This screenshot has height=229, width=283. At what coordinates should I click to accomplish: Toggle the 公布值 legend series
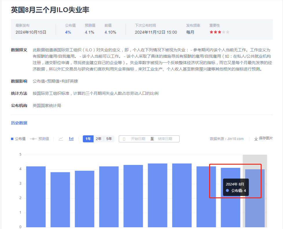coord(18,139)
